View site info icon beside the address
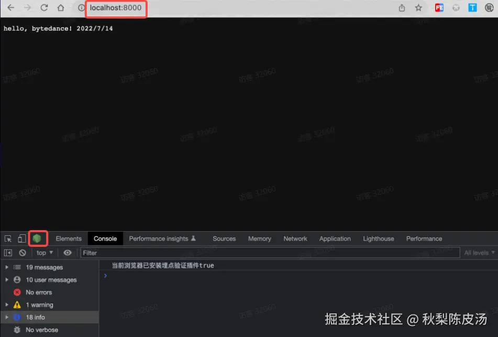 (x=81, y=8)
